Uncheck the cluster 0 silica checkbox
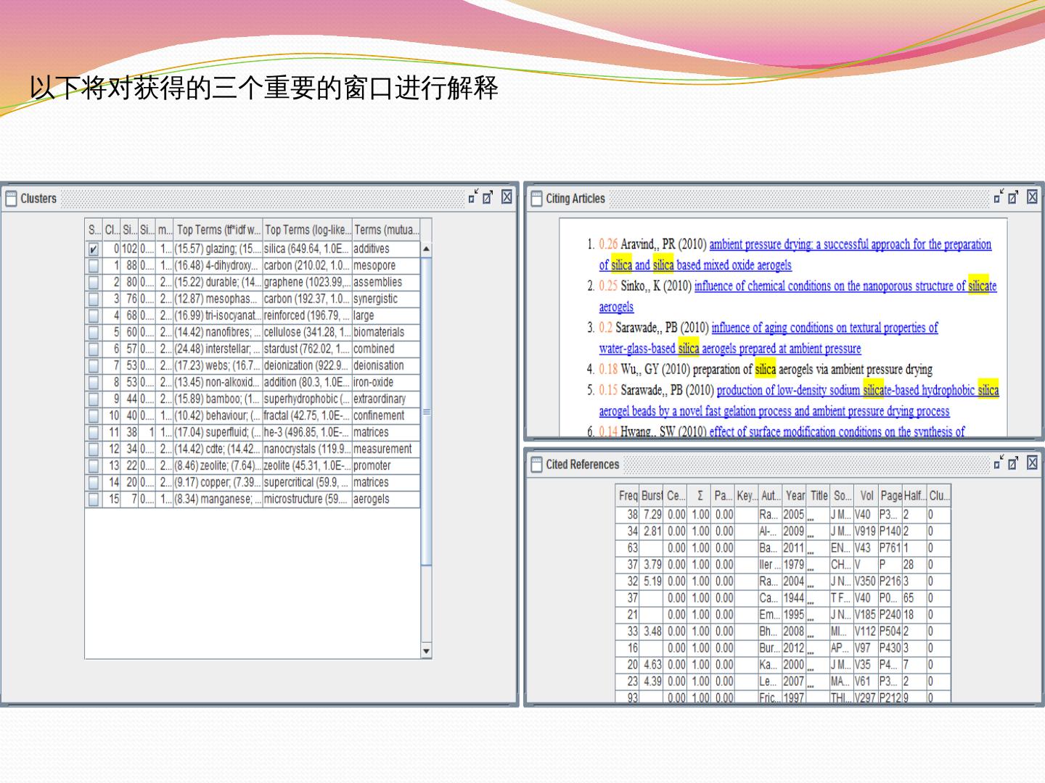1045x783 pixels. pyautogui.click(x=93, y=249)
